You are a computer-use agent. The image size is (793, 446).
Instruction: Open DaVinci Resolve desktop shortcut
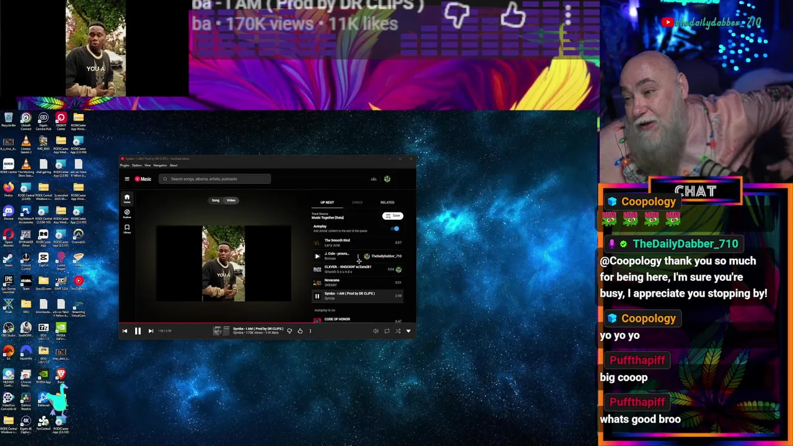26,401
